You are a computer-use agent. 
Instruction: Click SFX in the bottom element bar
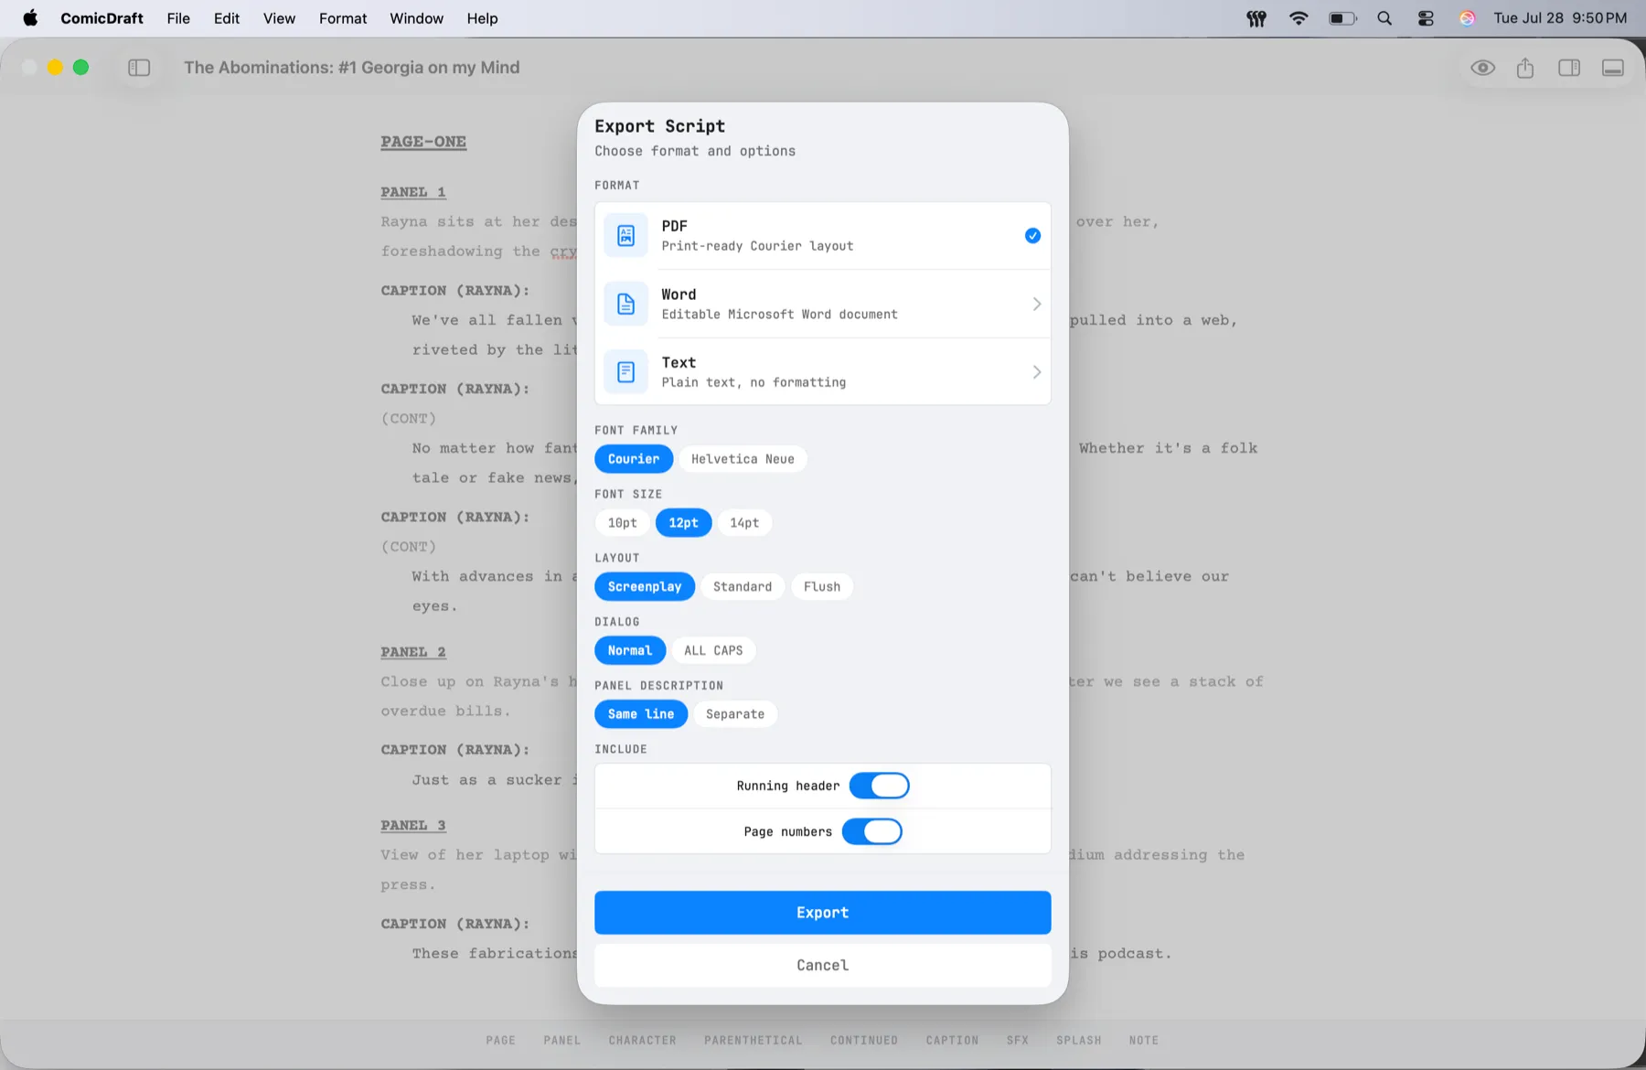coord(1018,1041)
